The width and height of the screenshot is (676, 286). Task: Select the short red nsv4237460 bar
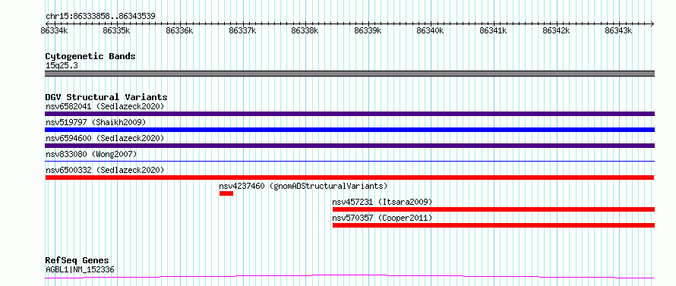coord(226,193)
